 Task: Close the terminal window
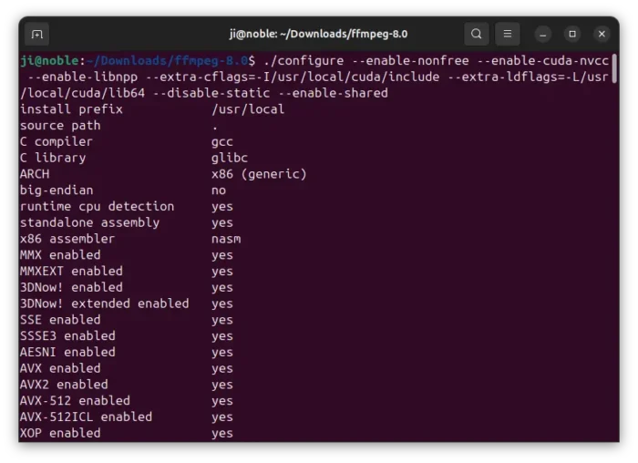(602, 34)
